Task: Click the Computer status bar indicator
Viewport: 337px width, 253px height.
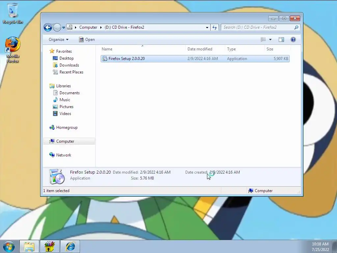Action: 260,191
